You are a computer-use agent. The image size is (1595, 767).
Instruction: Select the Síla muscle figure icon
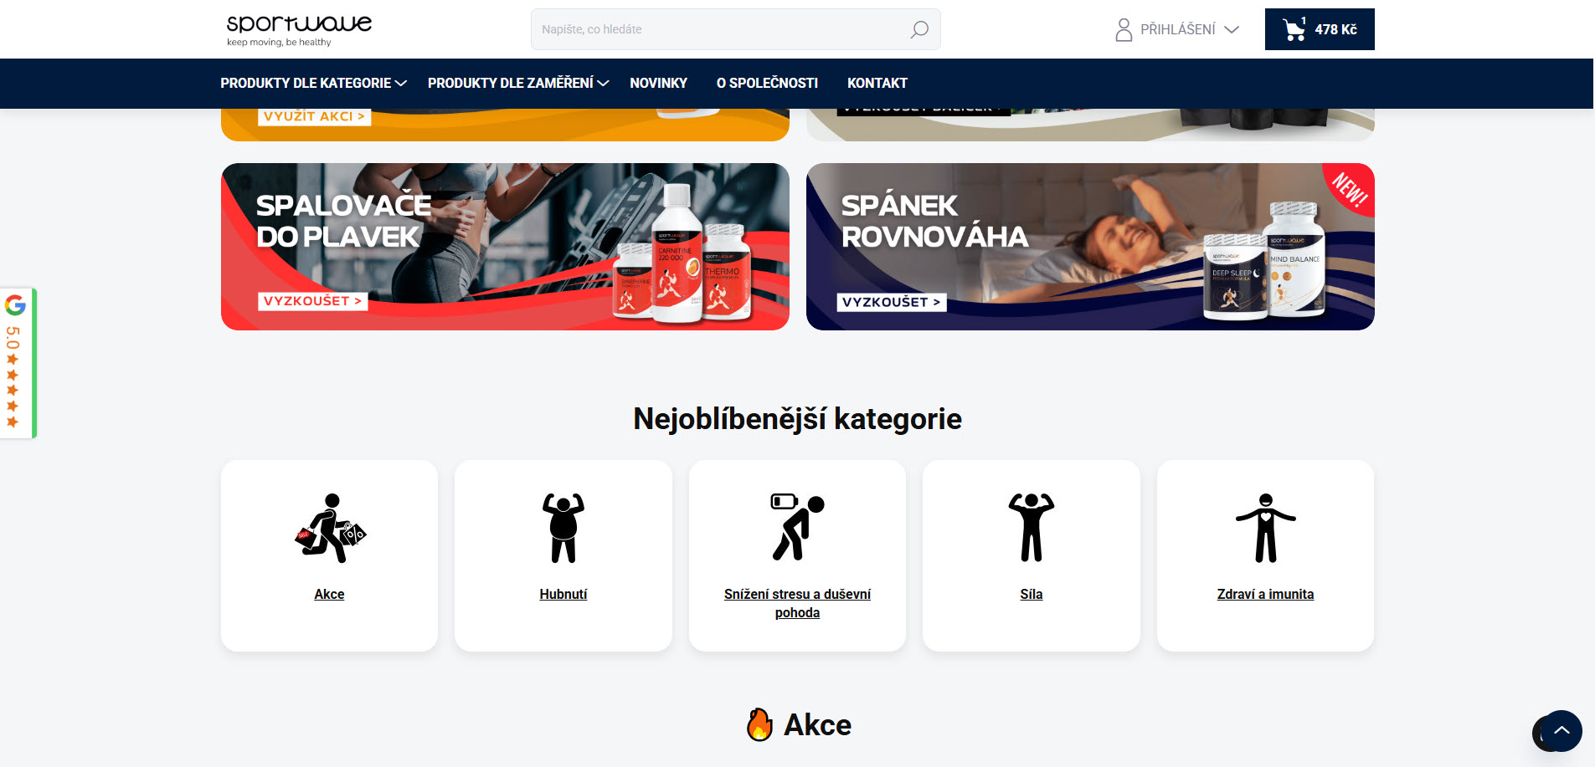click(1032, 528)
